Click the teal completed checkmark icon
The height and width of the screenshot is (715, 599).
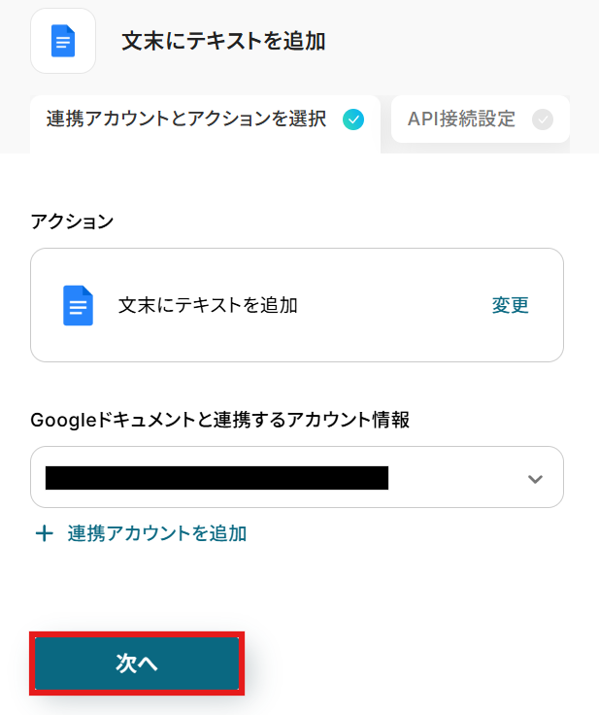pyautogui.click(x=353, y=119)
